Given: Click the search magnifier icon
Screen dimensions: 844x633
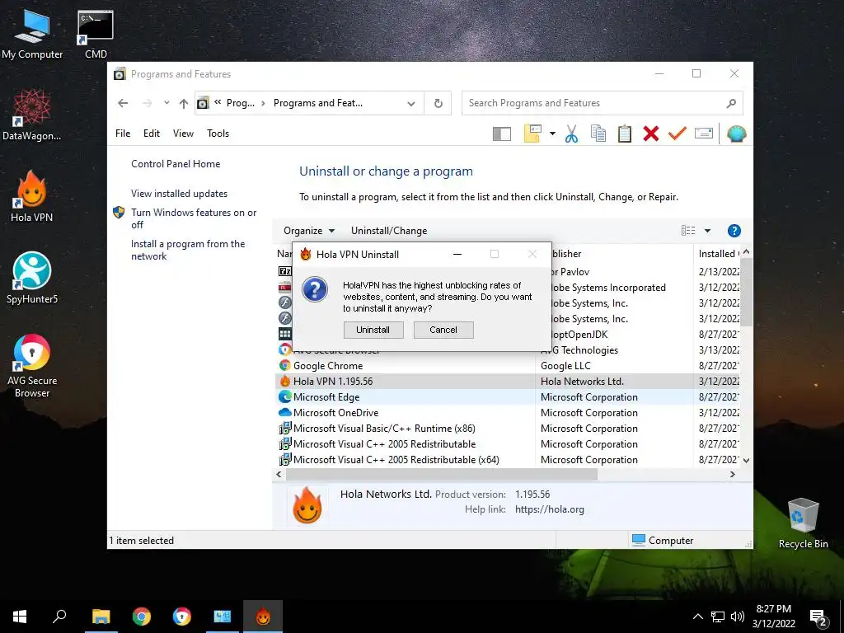Looking at the screenshot, I should coord(731,103).
